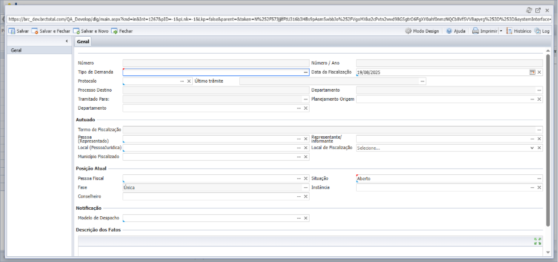Open the Instância lookup ellipsis
This screenshot has height=262, width=558.
[532, 187]
